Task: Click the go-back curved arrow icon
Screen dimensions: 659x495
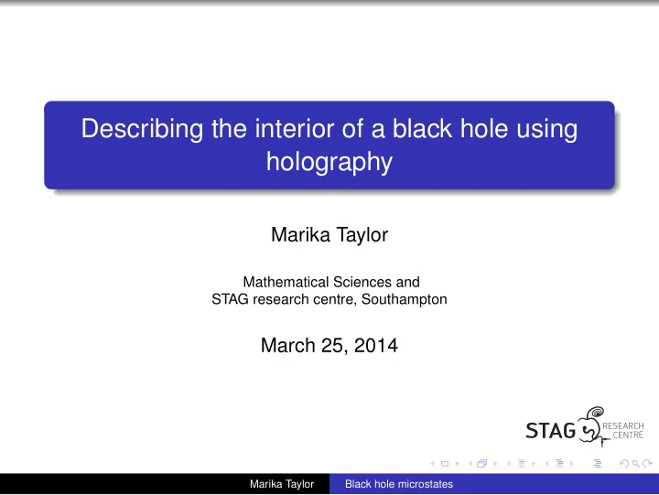Action: [624, 464]
